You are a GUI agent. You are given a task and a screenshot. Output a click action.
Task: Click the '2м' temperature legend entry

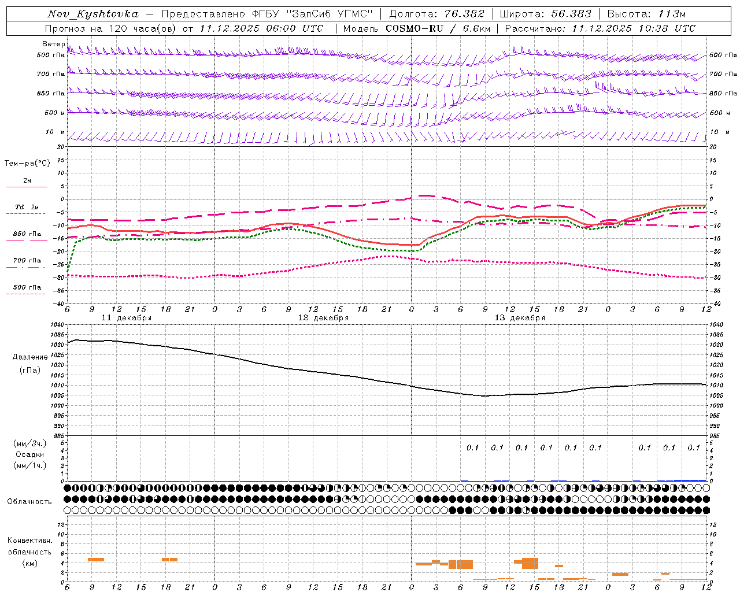[x=27, y=180]
